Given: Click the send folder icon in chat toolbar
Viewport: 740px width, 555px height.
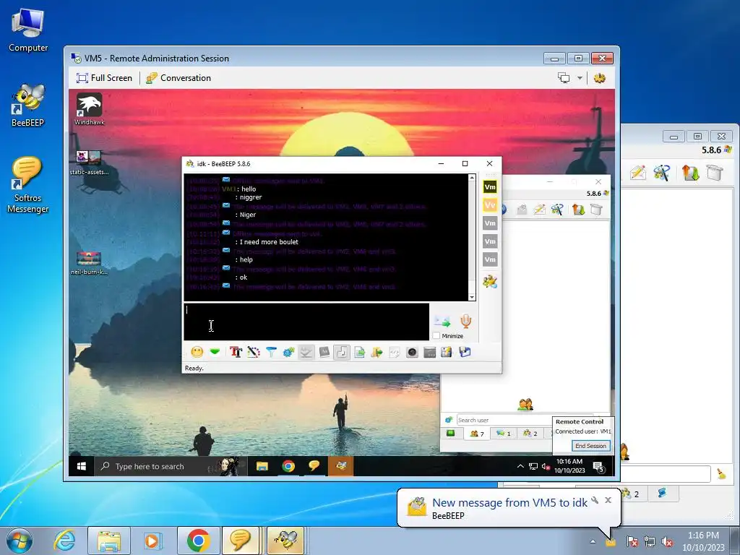Looking at the screenshot, I should pos(377,352).
